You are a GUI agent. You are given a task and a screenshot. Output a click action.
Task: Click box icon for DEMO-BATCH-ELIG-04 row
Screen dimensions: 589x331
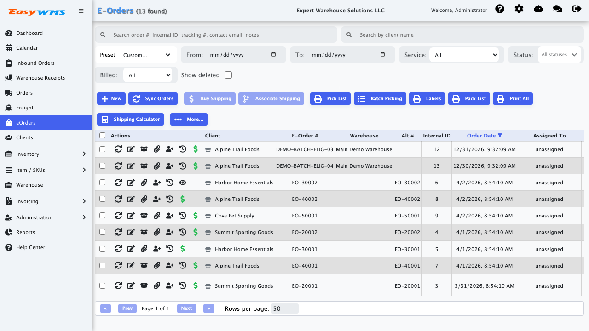[x=144, y=166]
